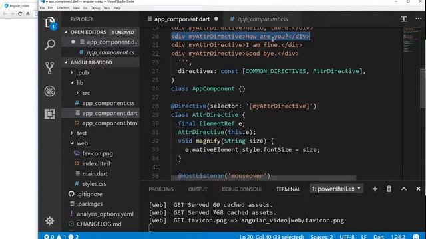426x239 pixels.
Task: Click the Split Editor icon
Action: [404, 19]
